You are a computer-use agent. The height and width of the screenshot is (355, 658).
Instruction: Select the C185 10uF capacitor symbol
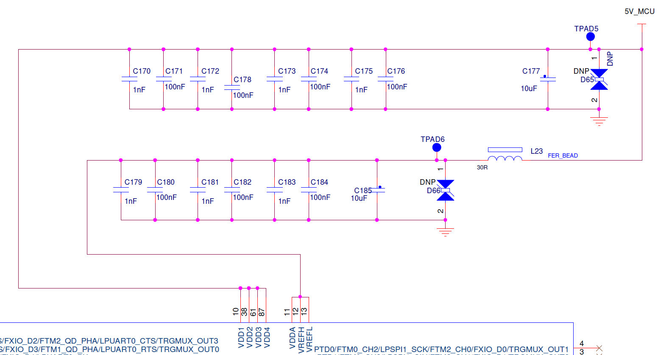point(377,190)
